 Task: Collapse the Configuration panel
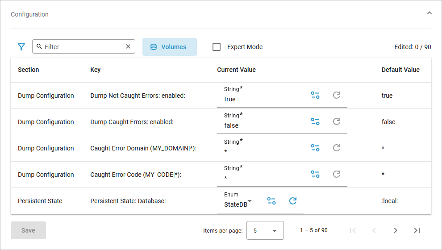[x=429, y=13]
